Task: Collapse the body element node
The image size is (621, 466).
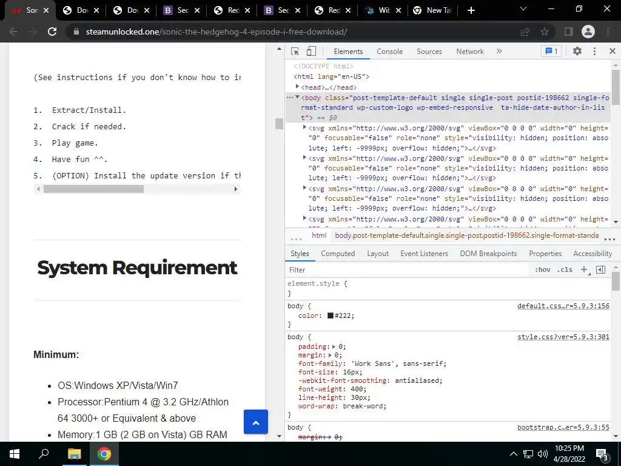Action: pos(297,97)
